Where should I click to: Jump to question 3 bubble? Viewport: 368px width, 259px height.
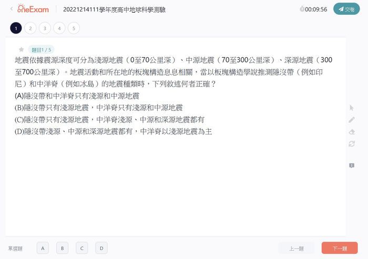[x=45, y=28]
